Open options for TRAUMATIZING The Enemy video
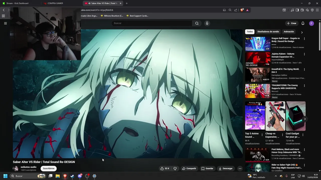Viewport: 321px width, 180px height. tap(304, 86)
